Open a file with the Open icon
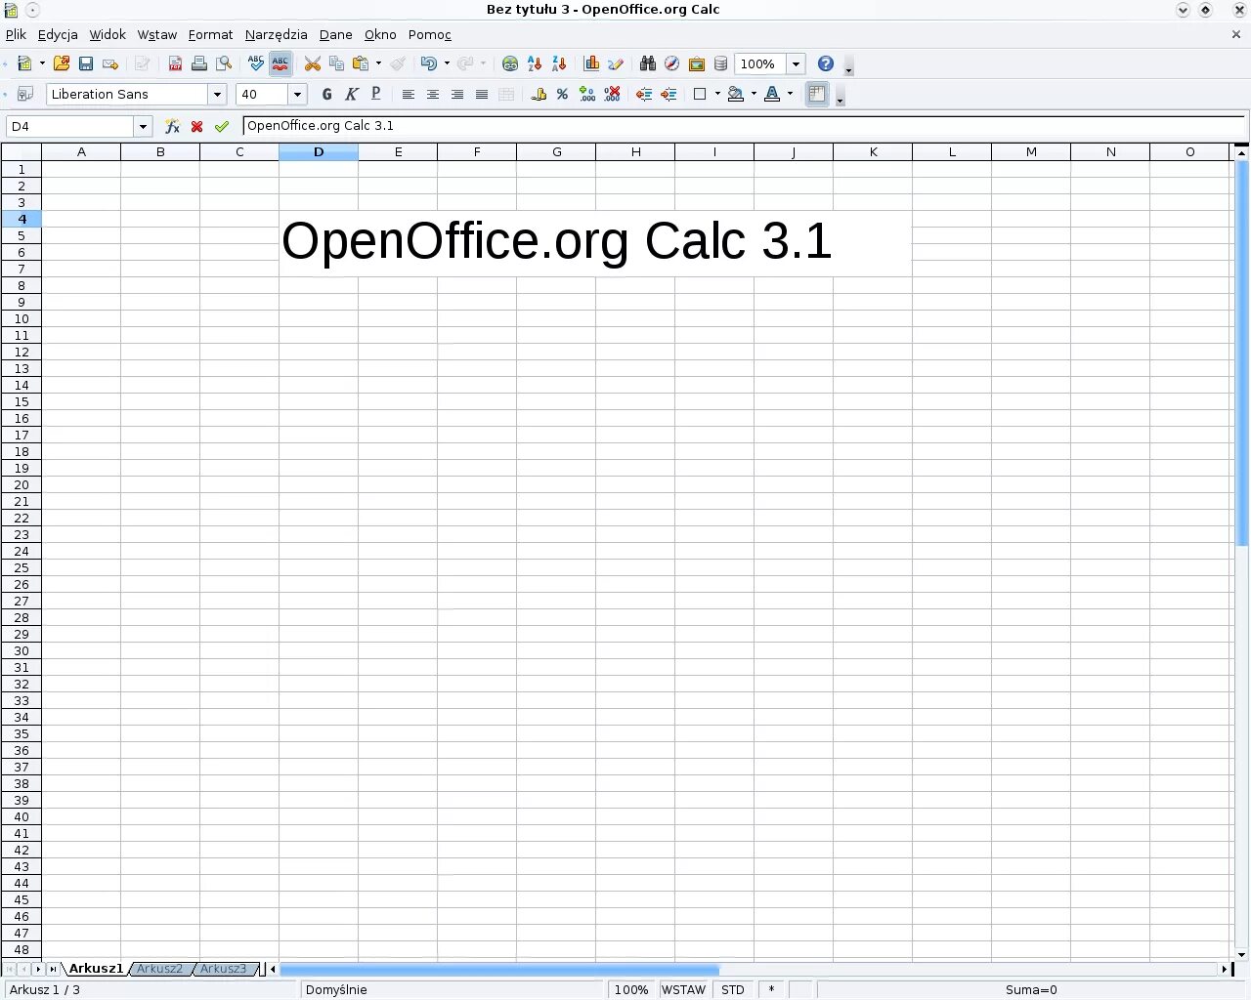The height and width of the screenshot is (1000, 1251). [x=62, y=63]
